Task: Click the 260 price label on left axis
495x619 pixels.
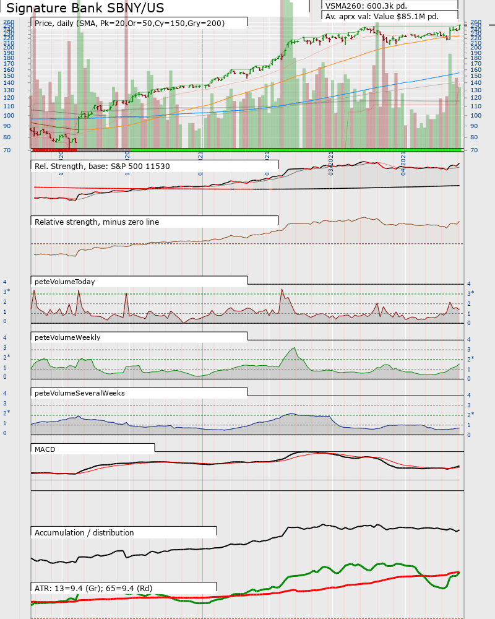Action: (x=9, y=22)
